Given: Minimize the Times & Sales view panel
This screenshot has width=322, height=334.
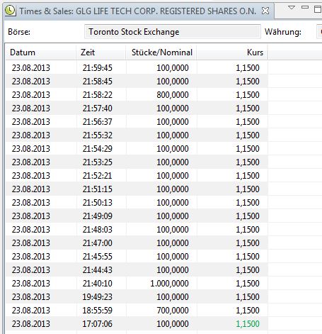Looking at the screenshot, I should tap(305, 7).
